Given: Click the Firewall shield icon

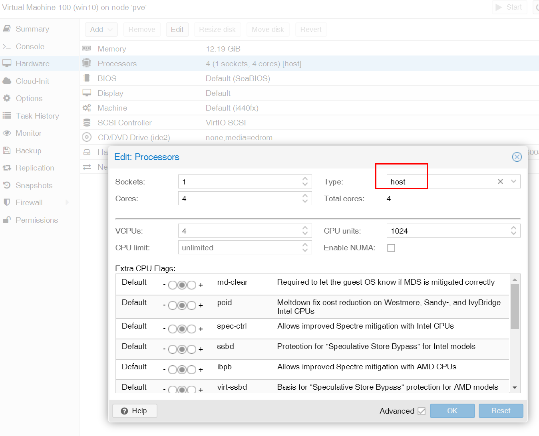Looking at the screenshot, I should point(7,202).
